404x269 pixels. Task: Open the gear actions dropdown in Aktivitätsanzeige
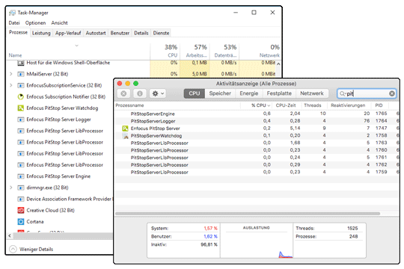pos(158,93)
